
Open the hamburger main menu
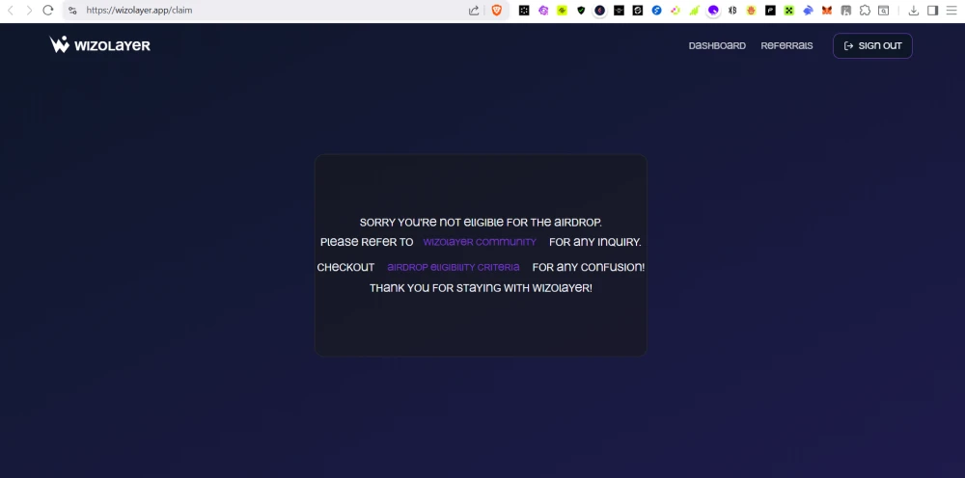(x=951, y=11)
